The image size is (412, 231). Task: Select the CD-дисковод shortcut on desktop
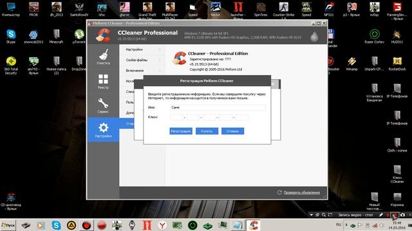11,201
